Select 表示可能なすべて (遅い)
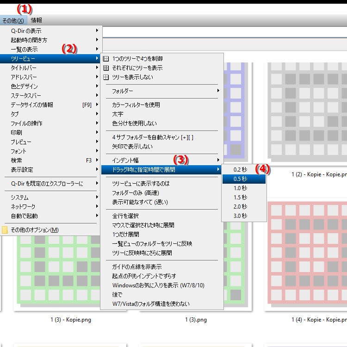The image size is (347, 347). pos(162,202)
